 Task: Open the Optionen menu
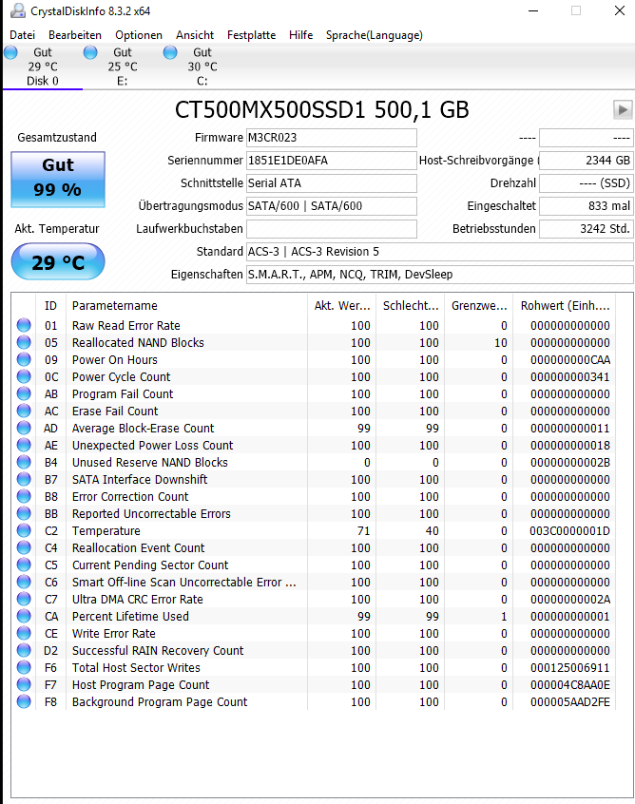pyautogui.click(x=139, y=35)
